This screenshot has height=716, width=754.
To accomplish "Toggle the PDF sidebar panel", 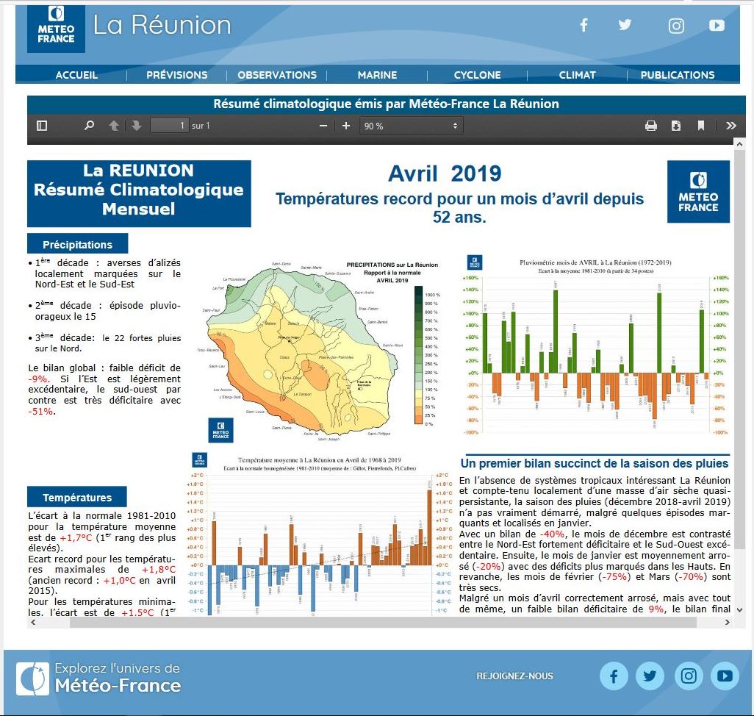I will point(42,126).
